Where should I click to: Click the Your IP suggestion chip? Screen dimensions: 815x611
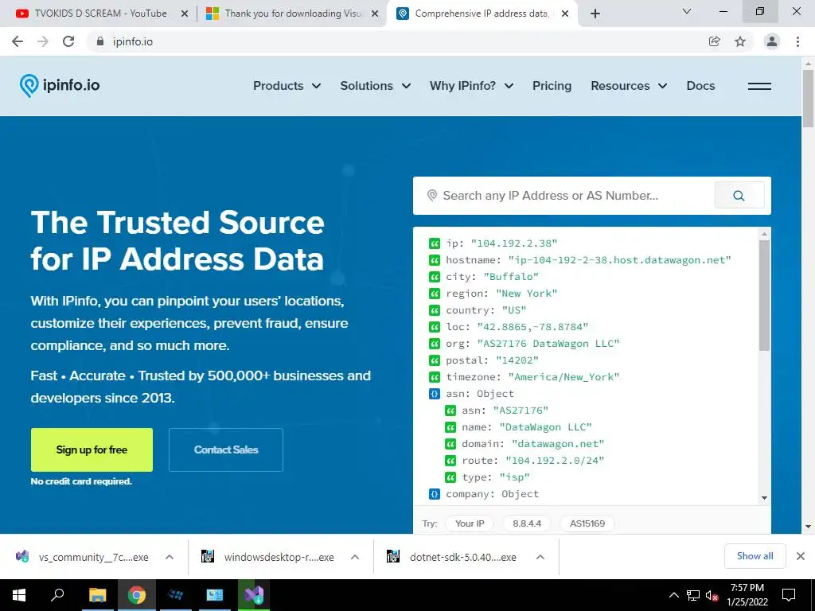470,523
